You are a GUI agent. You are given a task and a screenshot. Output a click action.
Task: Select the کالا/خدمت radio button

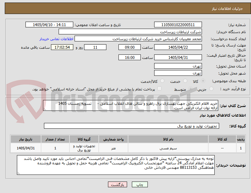click(x=162, y=81)
